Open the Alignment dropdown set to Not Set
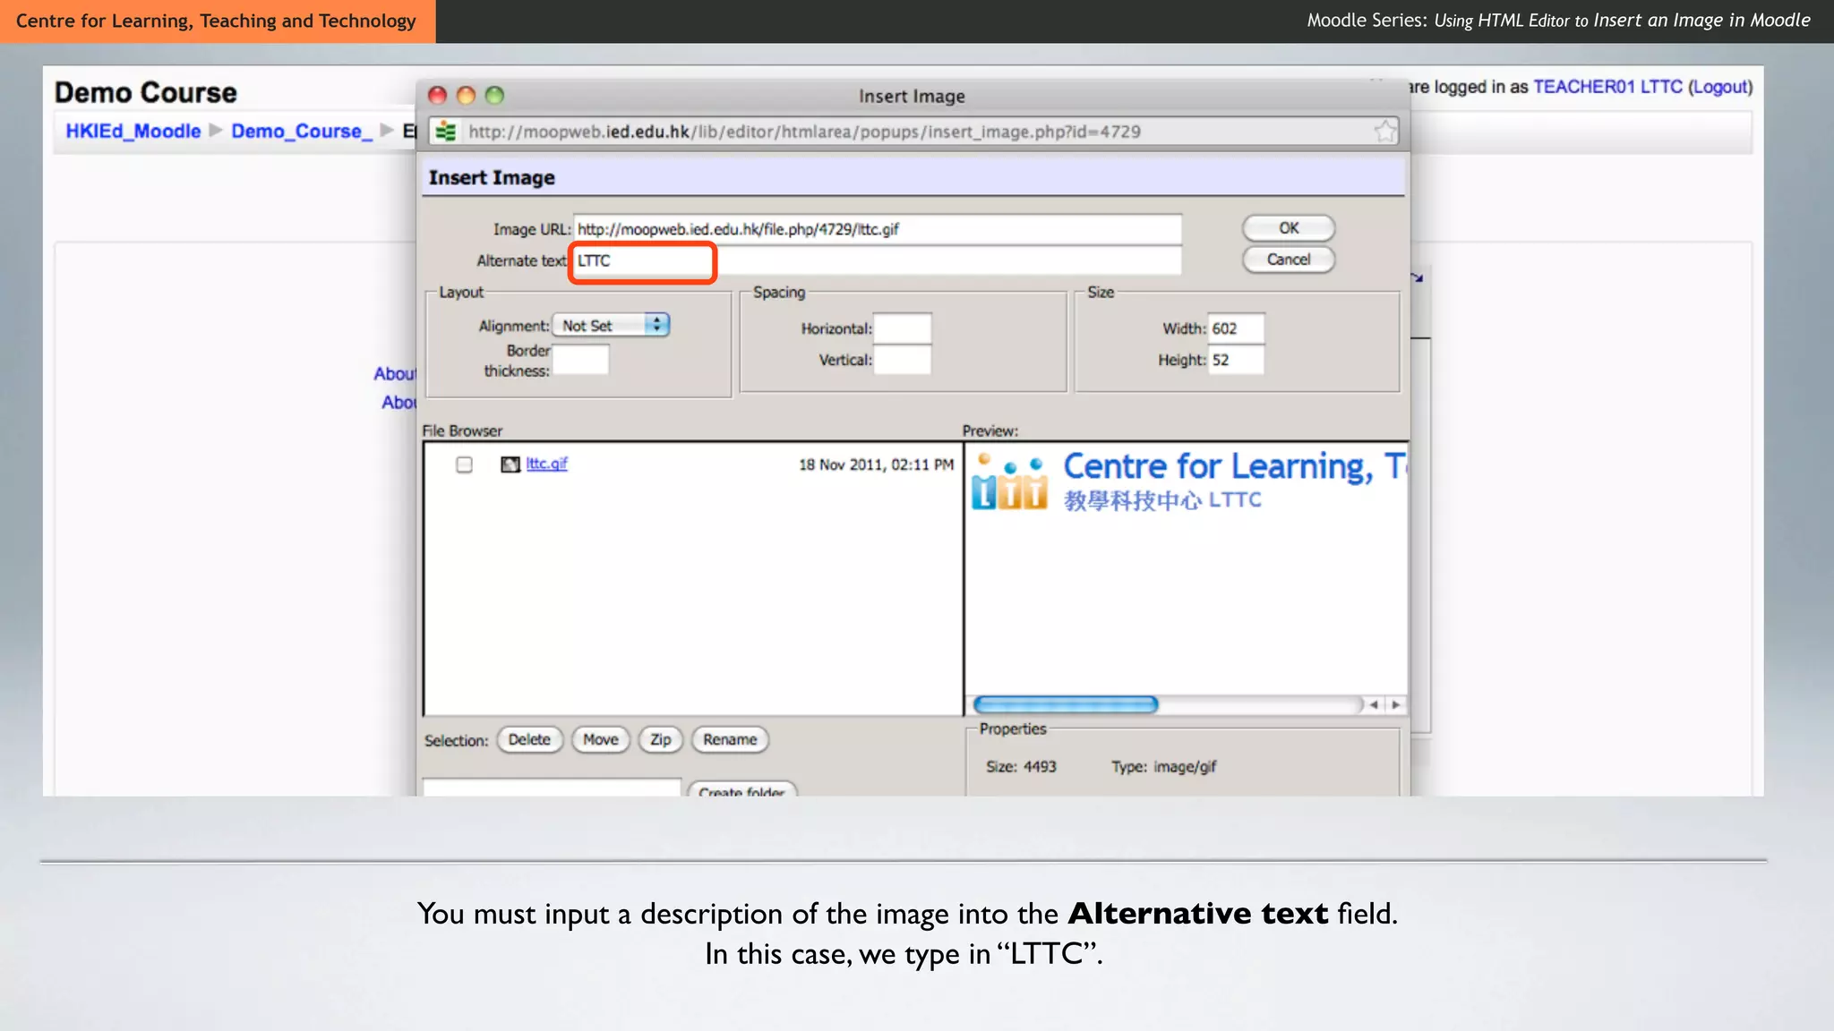1834x1031 pixels. (x=612, y=326)
